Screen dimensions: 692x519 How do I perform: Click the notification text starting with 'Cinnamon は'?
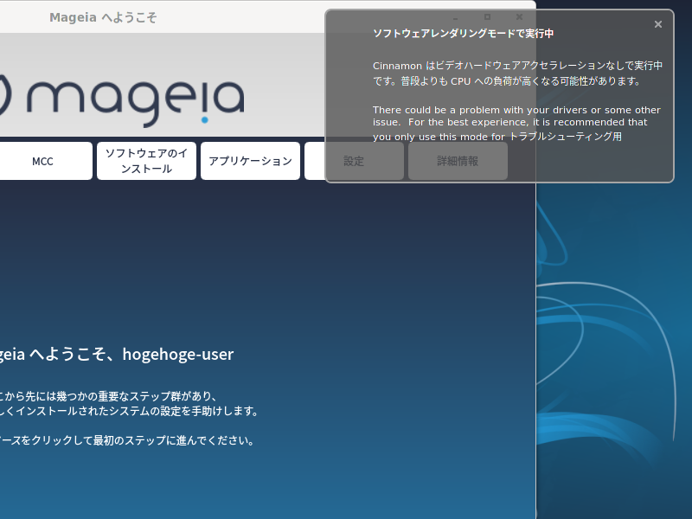point(517,74)
